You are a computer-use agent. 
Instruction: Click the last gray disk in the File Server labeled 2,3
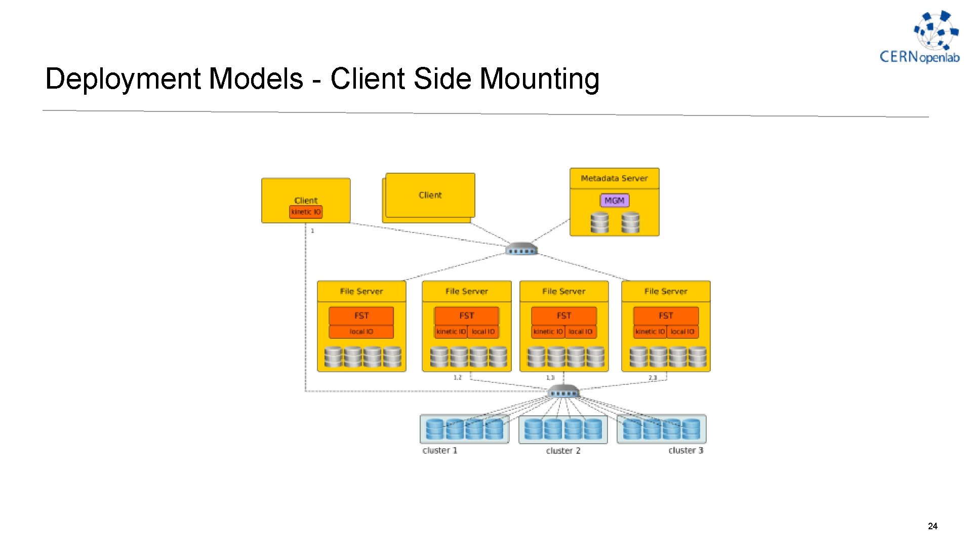pos(698,357)
